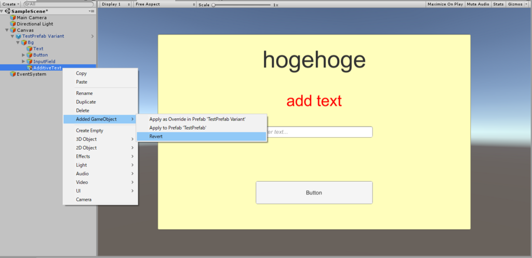Click the Canvas cube icon
Viewport: 532px width, 258px height.
13,30
